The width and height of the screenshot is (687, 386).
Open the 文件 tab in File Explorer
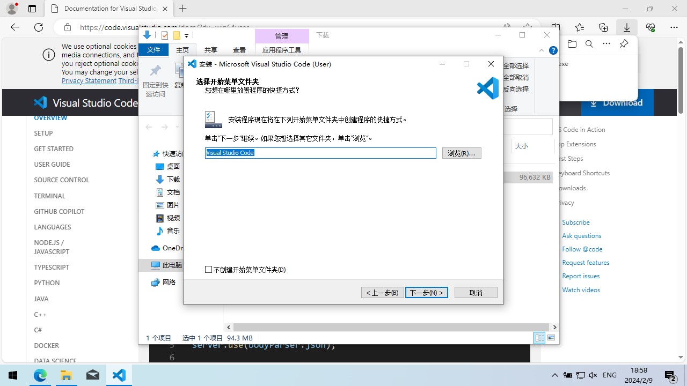[x=154, y=50]
